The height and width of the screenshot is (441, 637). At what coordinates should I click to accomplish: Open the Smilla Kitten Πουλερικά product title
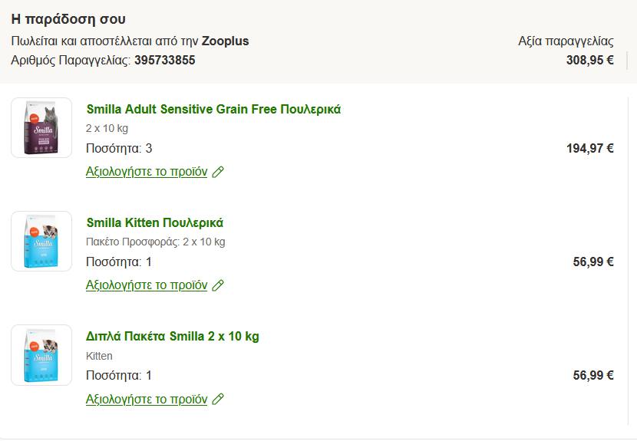[154, 222]
